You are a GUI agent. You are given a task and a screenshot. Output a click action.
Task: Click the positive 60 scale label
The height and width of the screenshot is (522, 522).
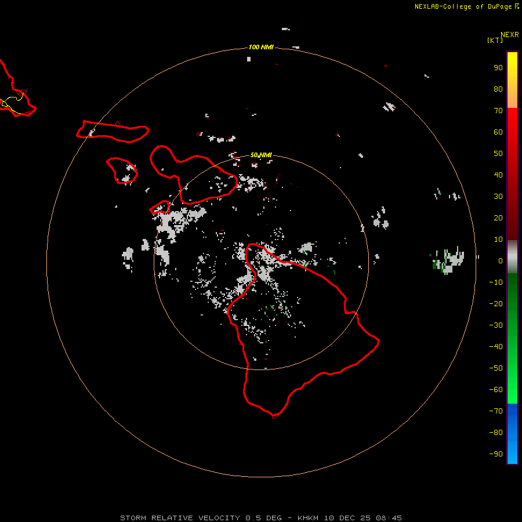[x=498, y=132]
